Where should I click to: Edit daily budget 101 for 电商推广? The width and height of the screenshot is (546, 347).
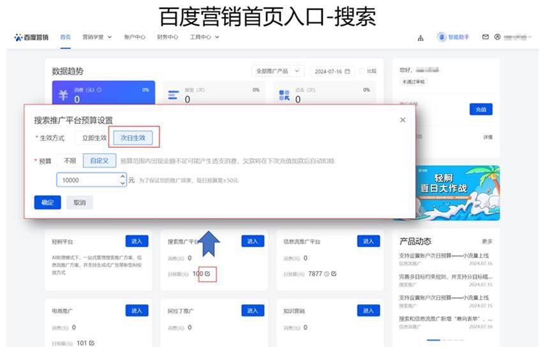pyautogui.click(x=92, y=343)
